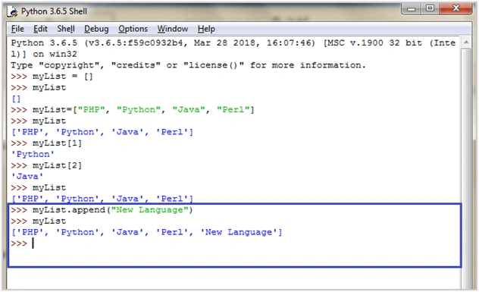Screen dimensions: 479x292
Task: Open the Help menu
Action: [x=206, y=29]
